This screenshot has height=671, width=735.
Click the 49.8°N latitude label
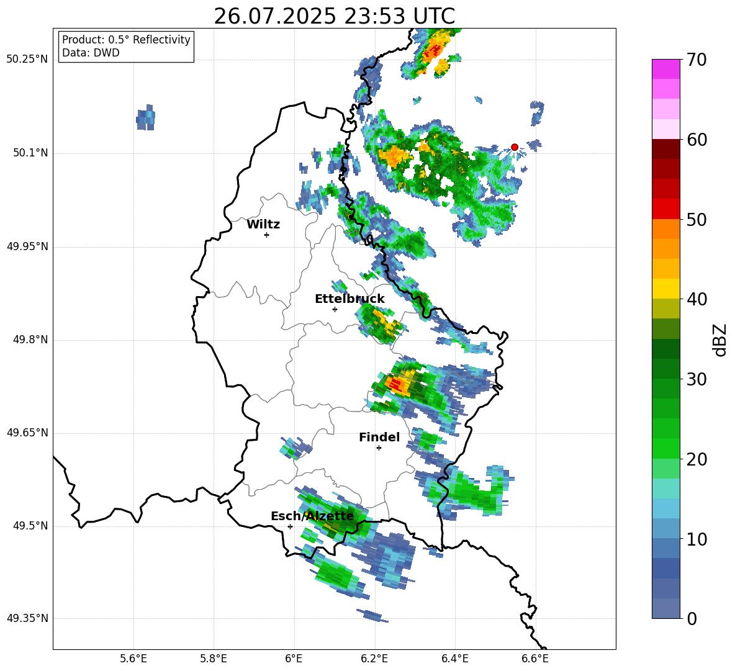click(x=30, y=340)
